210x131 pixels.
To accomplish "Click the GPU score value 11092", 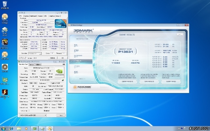I will [116, 63].
